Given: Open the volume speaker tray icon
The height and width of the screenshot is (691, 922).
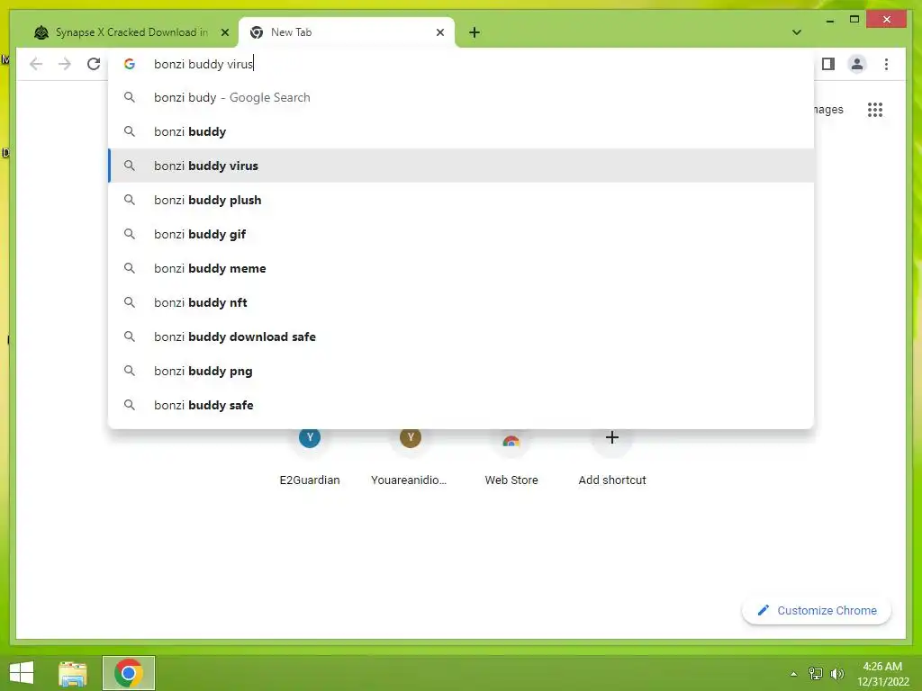Looking at the screenshot, I should (837, 673).
